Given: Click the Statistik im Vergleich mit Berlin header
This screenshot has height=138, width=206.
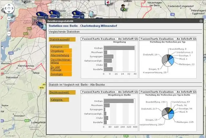Looking at the screenshot, I should pyautogui.click(x=77, y=85).
